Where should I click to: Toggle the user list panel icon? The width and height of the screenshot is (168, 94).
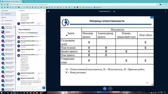pyautogui.click(x=48, y=11)
